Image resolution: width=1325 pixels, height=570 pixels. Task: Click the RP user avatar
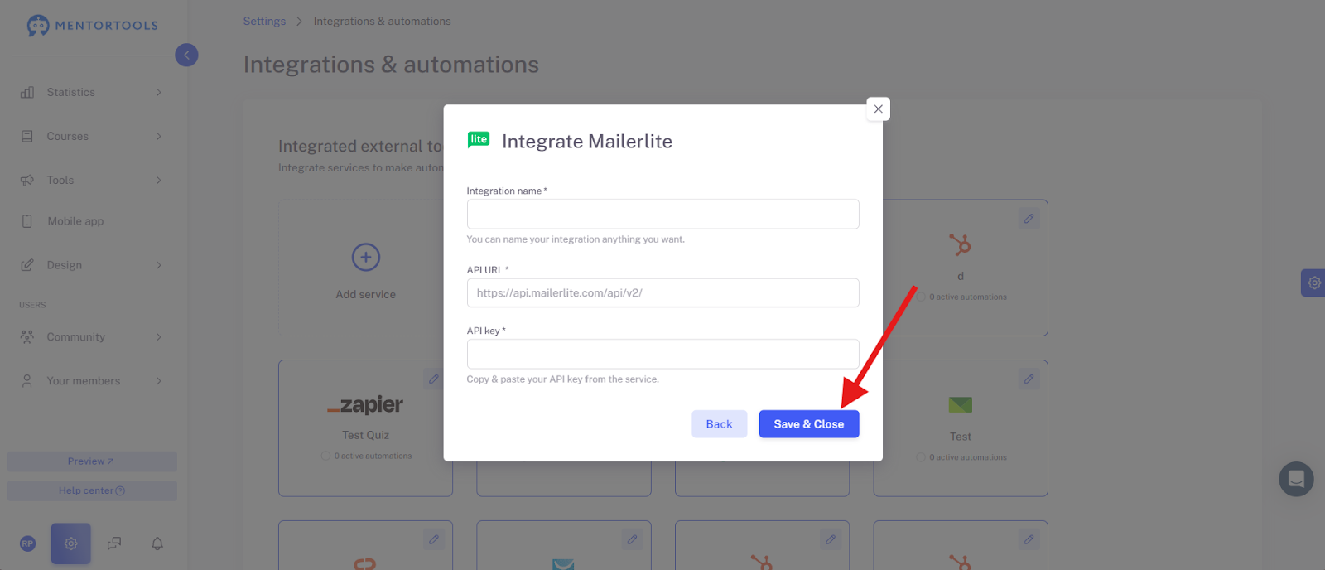coord(28,543)
